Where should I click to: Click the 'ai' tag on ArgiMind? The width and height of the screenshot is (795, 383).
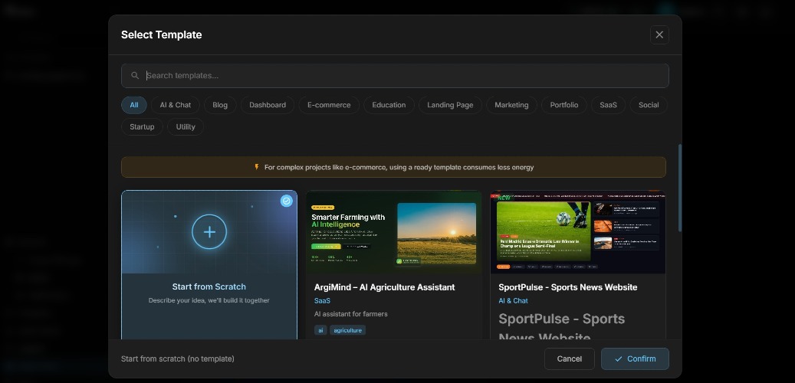coord(320,330)
